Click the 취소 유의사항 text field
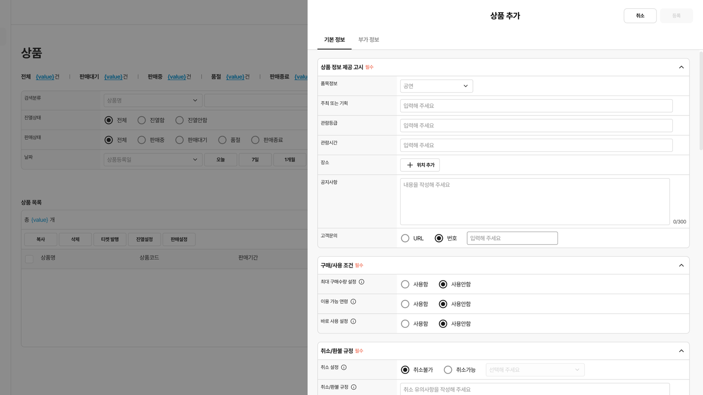 [x=535, y=389]
